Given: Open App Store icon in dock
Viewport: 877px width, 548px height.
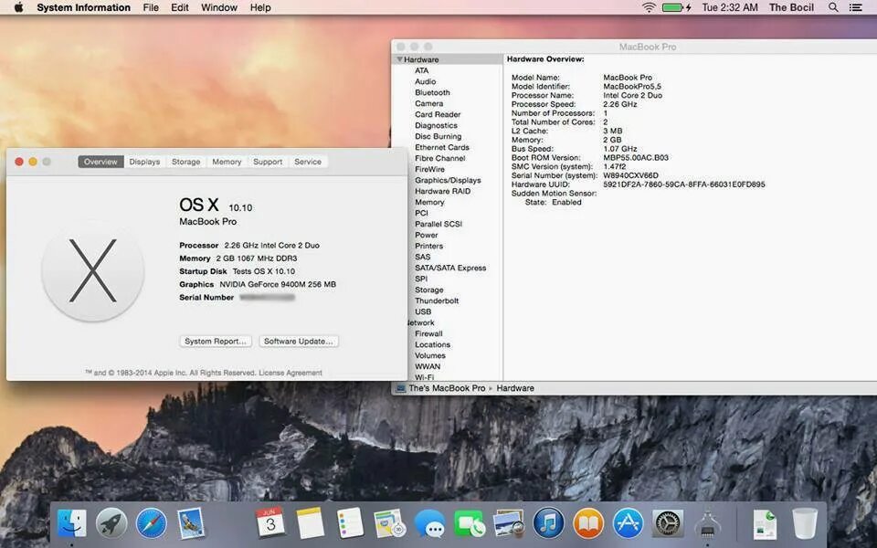Looking at the screenshot, I should [629, 523].
